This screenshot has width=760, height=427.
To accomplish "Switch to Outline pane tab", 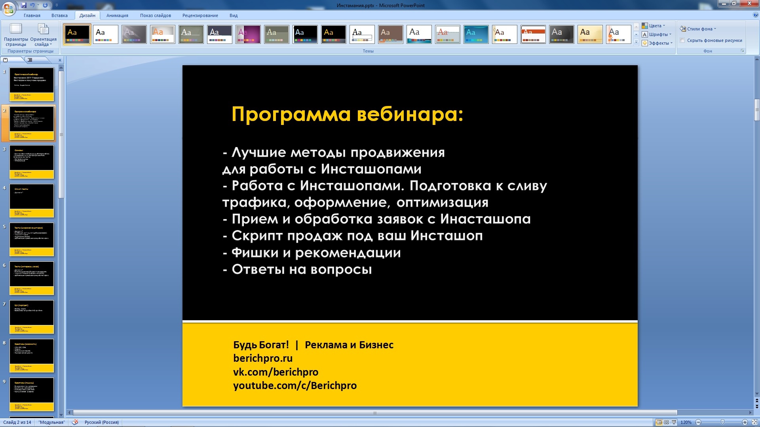I will (x=36, y=60).
